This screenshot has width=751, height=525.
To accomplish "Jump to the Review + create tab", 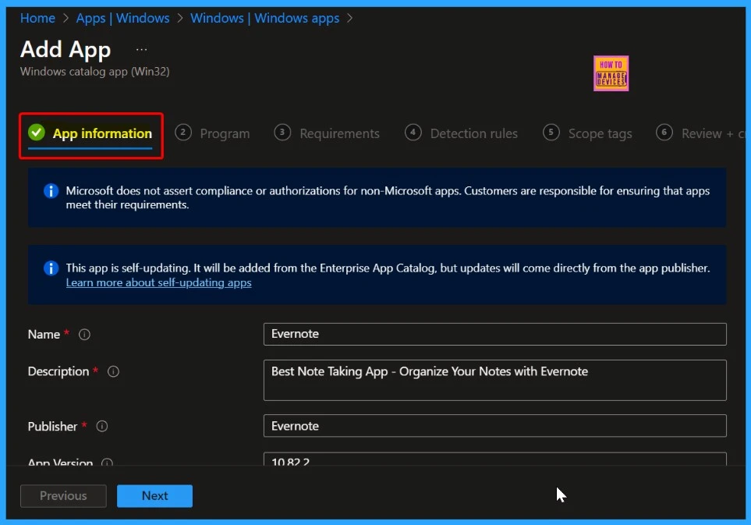I will [x=700, y=133].
